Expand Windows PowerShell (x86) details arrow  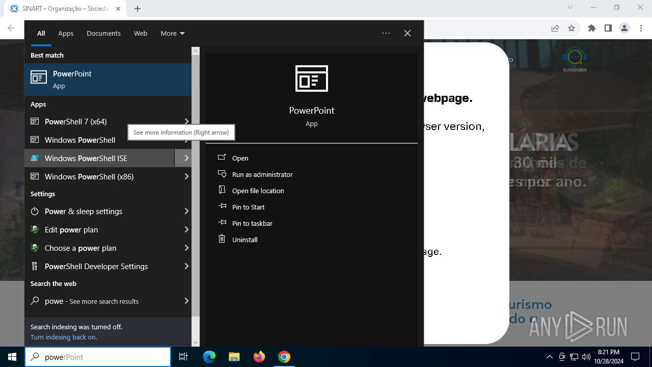(x=186, y=176)
